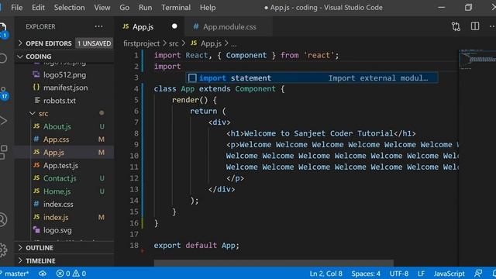496x279 pixels.
Task: Open Source Control with 17 changes
Action: (x=3, y=94)
